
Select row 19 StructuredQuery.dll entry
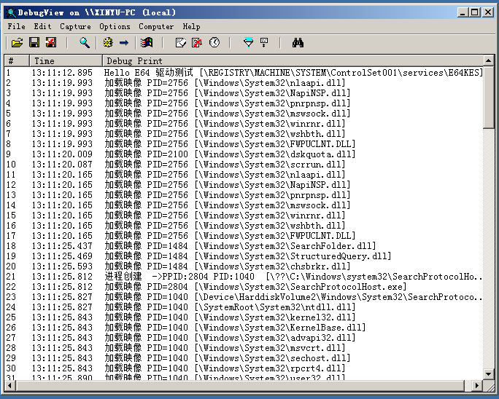244,256
